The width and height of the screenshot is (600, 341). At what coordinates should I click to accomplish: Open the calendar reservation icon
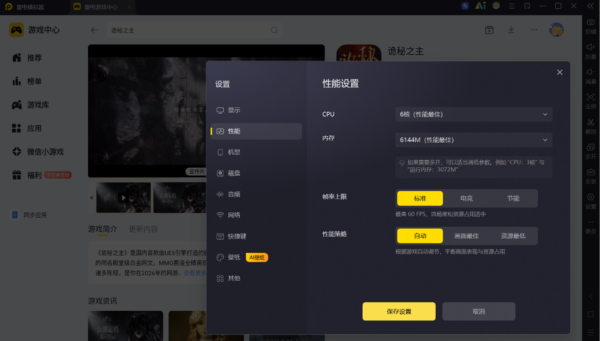[x=489, y=30]
